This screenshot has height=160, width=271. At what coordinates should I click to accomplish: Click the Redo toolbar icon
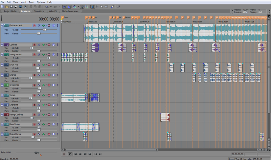(55, 7)
